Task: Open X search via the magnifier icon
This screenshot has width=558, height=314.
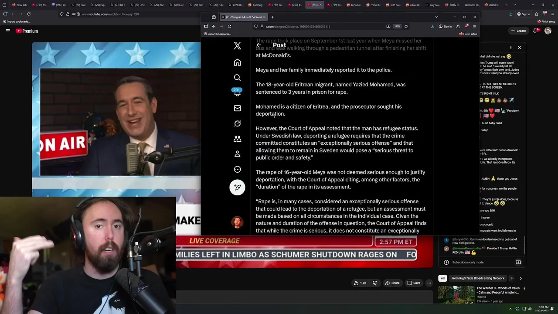Action: pos(237,78)
